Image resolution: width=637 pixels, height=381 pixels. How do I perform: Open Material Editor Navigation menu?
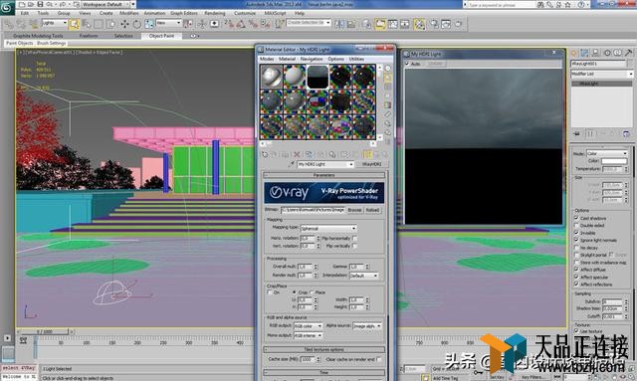point(312,59)
